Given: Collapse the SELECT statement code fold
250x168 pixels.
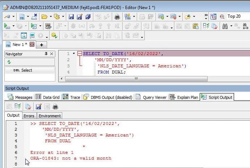Looking at the screenshot, I should 80,54.
